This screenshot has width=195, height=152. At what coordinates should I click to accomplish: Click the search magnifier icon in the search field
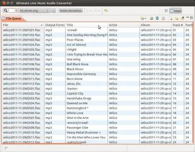click(x=5, y=10)
